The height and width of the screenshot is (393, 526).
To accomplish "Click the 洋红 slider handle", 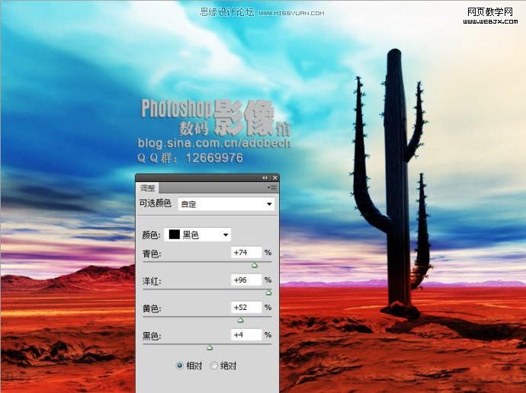I will (x=268, y=292).
